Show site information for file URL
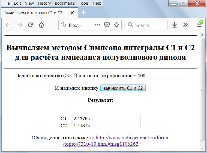This screenshot has width=207, height=153. pos(63,25)
